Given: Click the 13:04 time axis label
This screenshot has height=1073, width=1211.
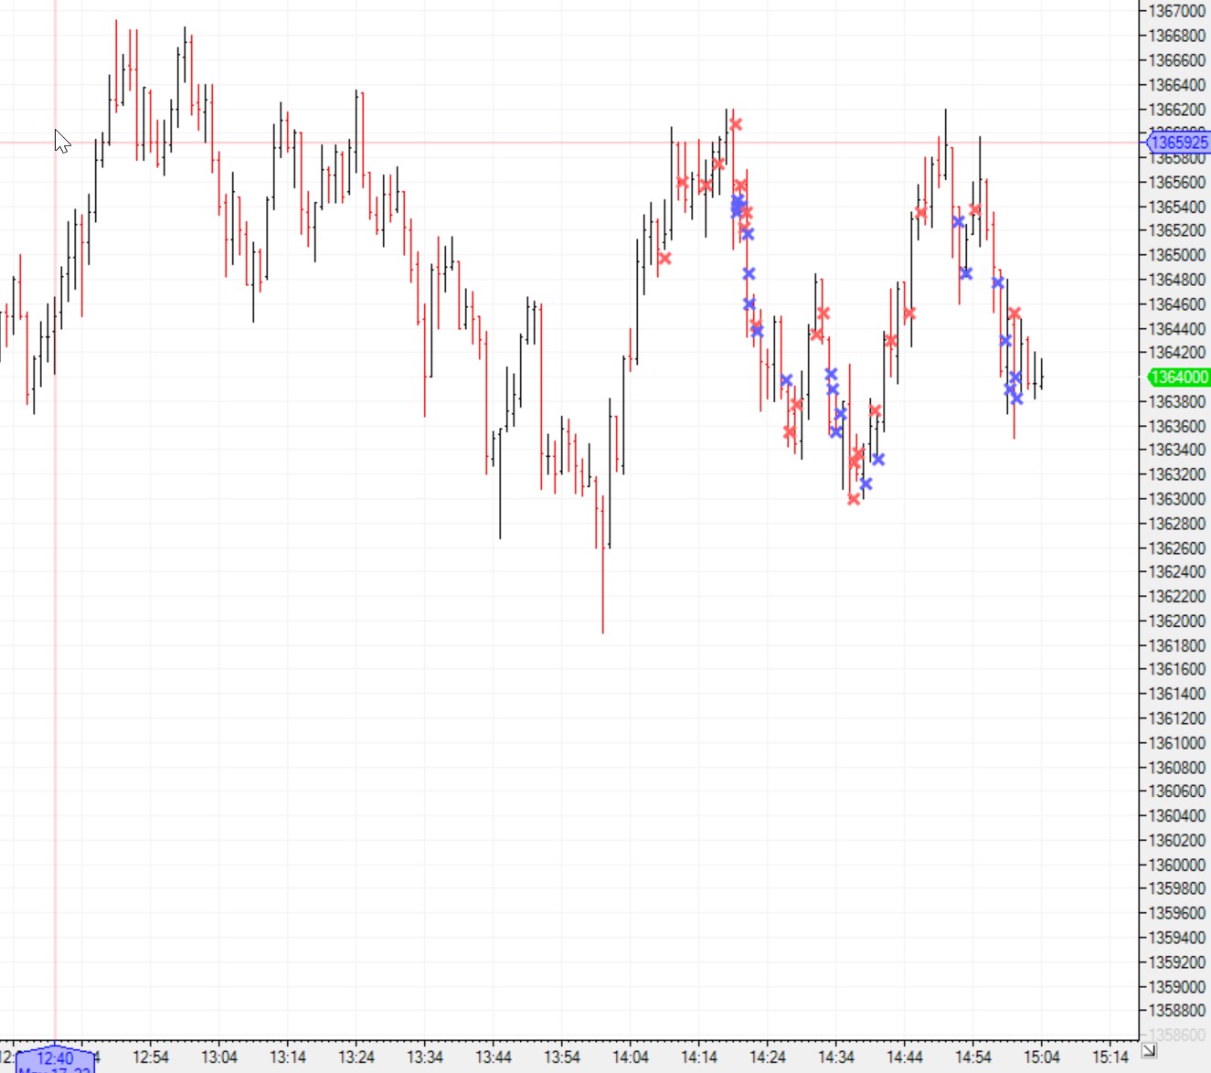Looking at the screenshot, I should coord(219,1057).
